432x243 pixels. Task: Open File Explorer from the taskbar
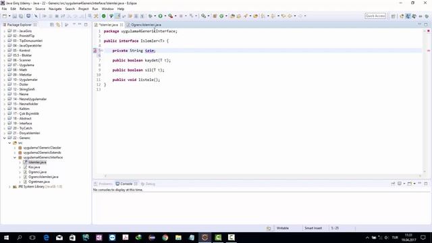[x=178, y=238]
